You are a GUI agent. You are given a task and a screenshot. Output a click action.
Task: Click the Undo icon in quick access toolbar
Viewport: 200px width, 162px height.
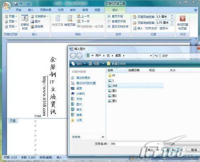point(21,4)
